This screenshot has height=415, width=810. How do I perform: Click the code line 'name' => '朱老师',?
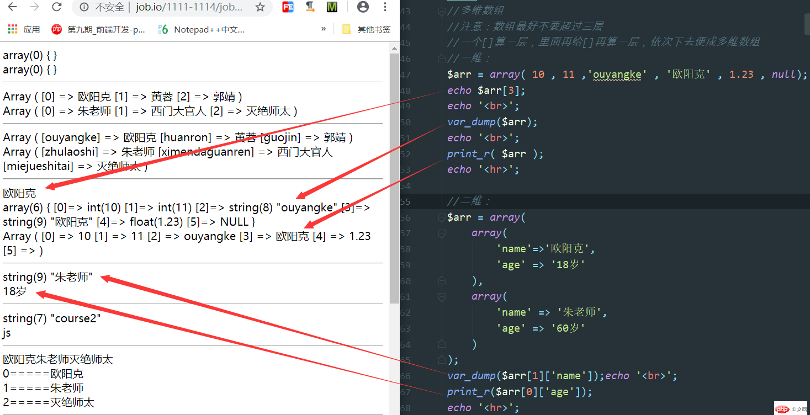pos(552,312)
